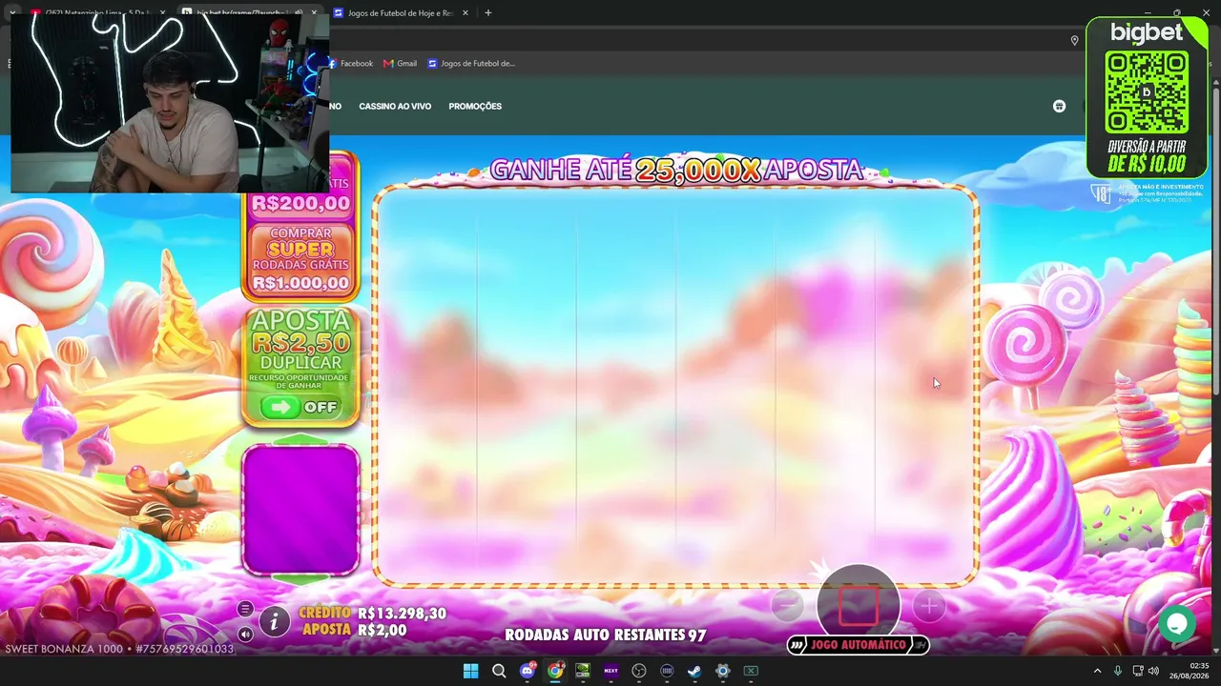Open the Promoções menu item

tap(475, 106)
